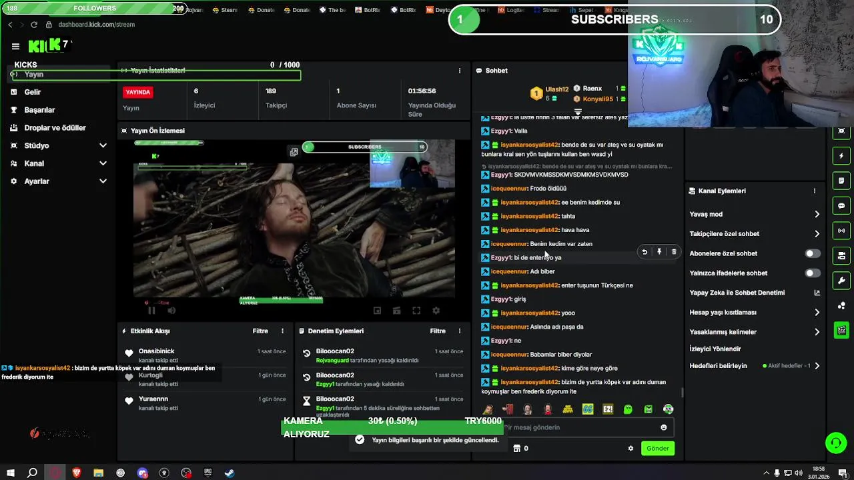Open Denetim Eylemleri three-dot menu
This screenshot has height=480, width=854.
459,331
